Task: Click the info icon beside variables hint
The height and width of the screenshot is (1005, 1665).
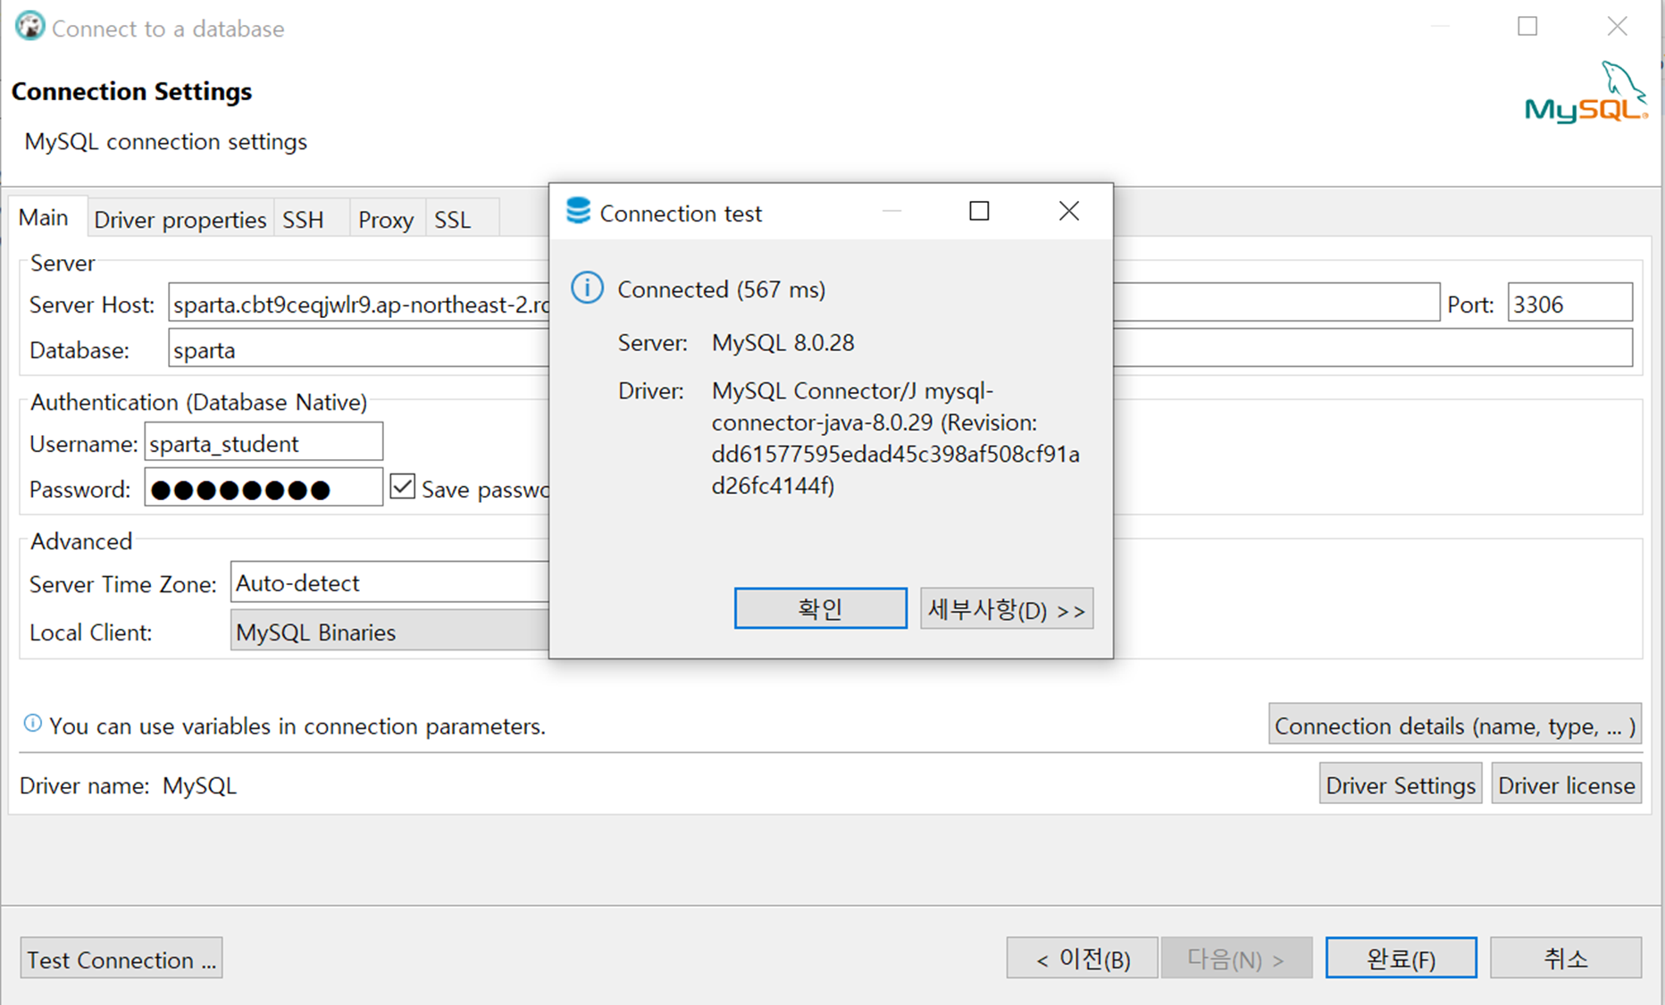Action: (32, 723)
